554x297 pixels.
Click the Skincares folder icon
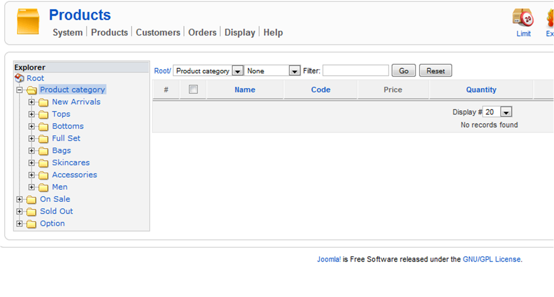pyautogui.click(x=43, y=163)
